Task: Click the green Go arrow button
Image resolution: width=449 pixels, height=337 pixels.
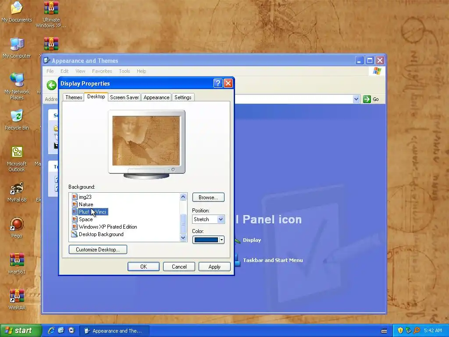Action: (x=367, y=99)
